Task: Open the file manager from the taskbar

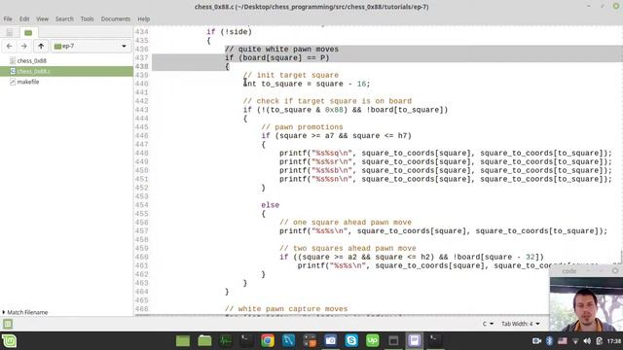Action: tap(204, 341)
